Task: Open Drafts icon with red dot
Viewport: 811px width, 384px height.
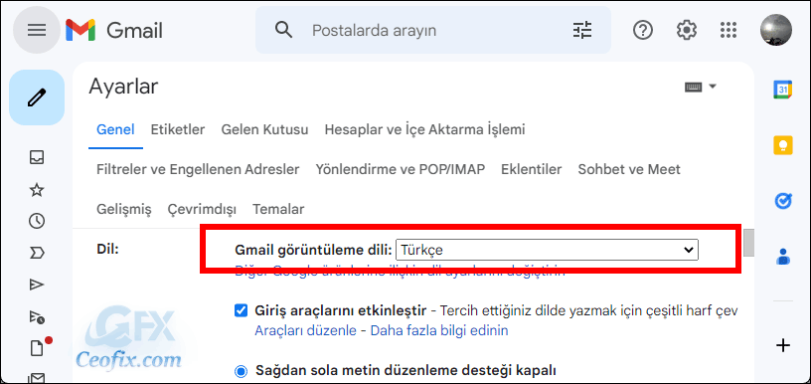Action: (x=37, y=348)
